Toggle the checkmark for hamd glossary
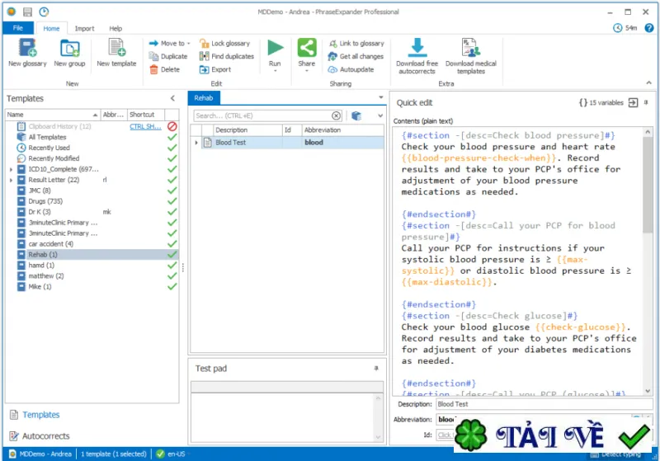Image resolution: width=660 pixels, height=461 pixels. click(172, 266)
